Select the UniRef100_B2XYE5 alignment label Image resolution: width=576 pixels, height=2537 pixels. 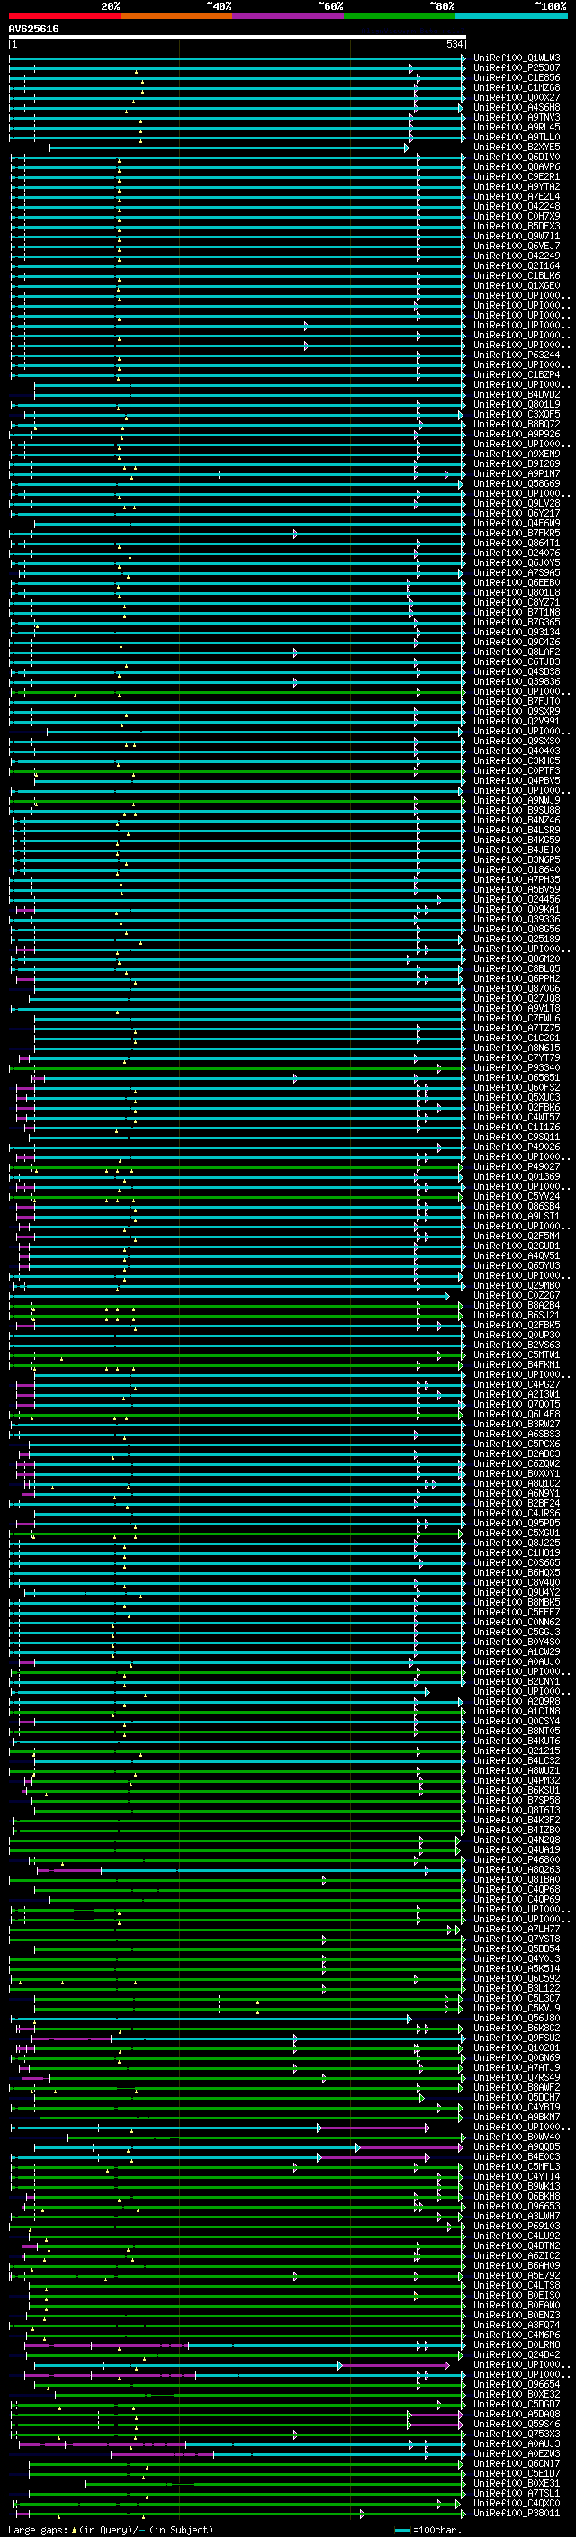coord(516,147)
